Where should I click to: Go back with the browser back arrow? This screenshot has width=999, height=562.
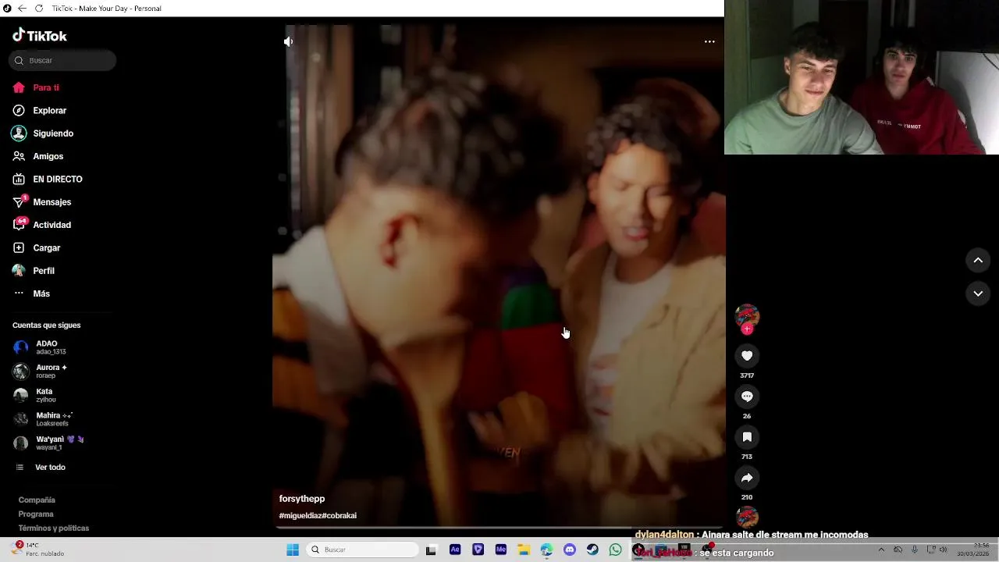point(22,8)
